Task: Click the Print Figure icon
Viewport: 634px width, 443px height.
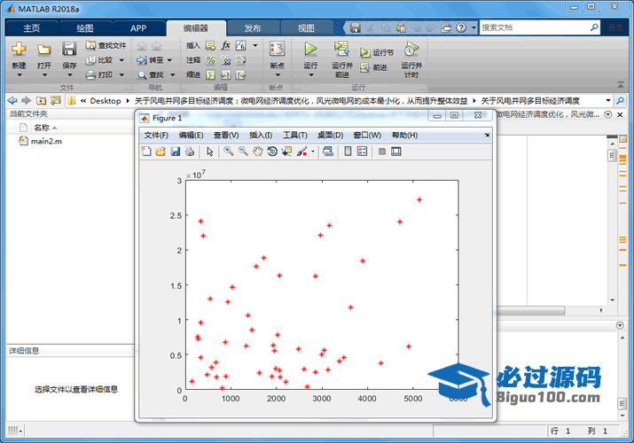Action: pos(190,152)
